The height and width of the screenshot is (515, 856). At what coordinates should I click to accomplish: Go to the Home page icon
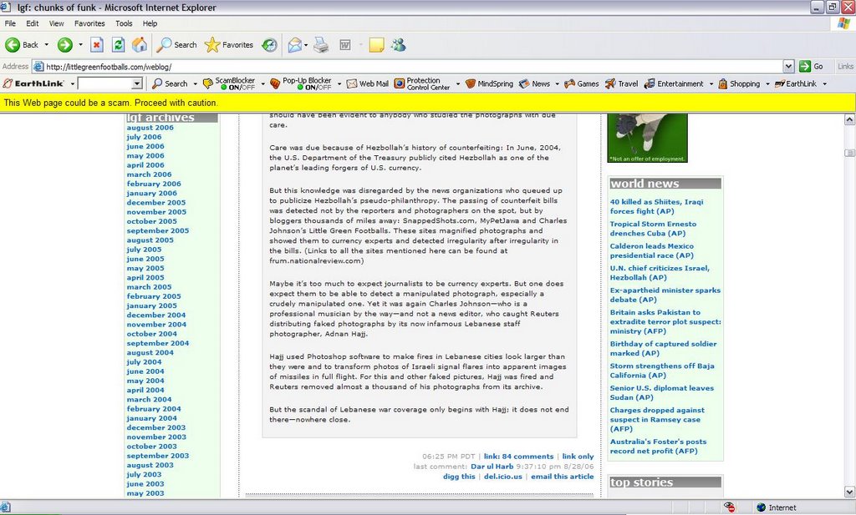click(140, 45)
